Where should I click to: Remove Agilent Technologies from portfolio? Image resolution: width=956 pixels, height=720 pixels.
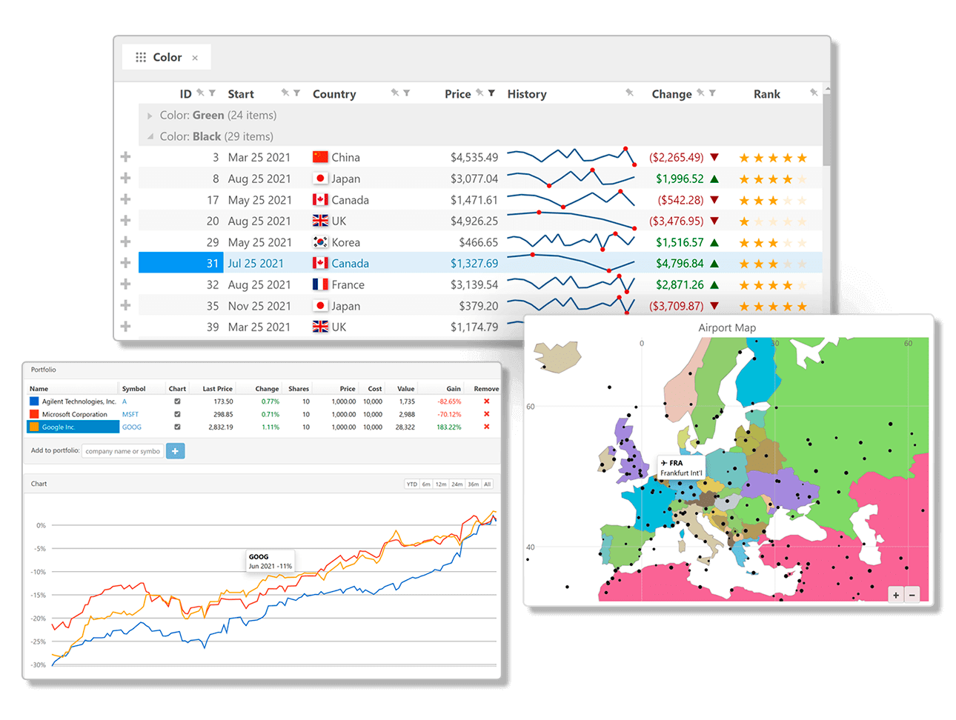pos(487,401)
